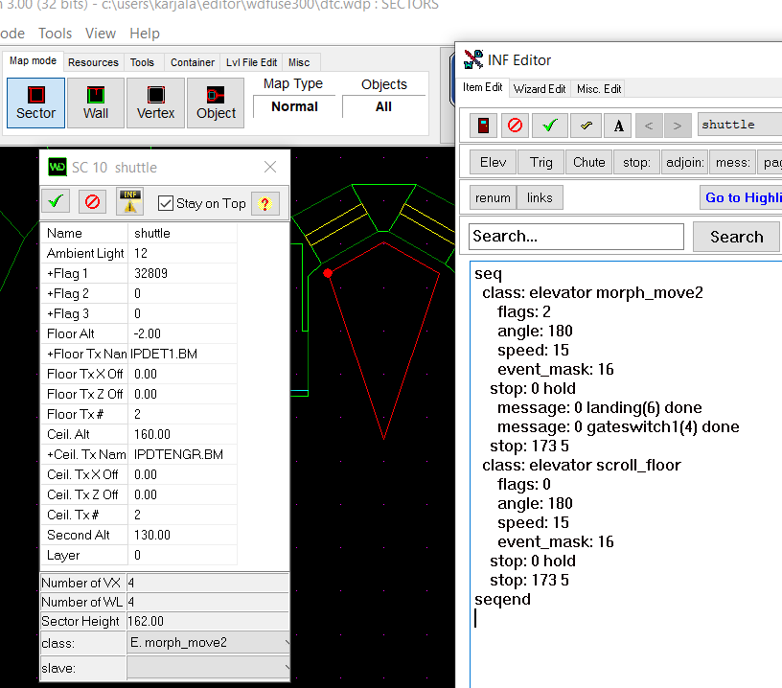Image resolution: width=782 pixels, height=688 pixels.
Task: Toggle Stay on Top checkbox
Action: (165, 203)
